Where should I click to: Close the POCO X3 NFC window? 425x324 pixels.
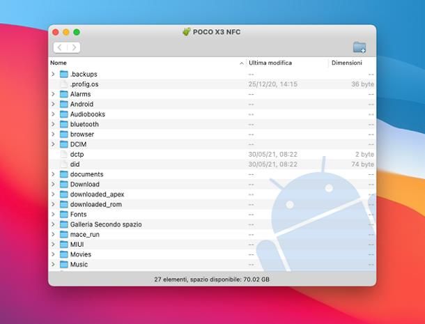56,32
